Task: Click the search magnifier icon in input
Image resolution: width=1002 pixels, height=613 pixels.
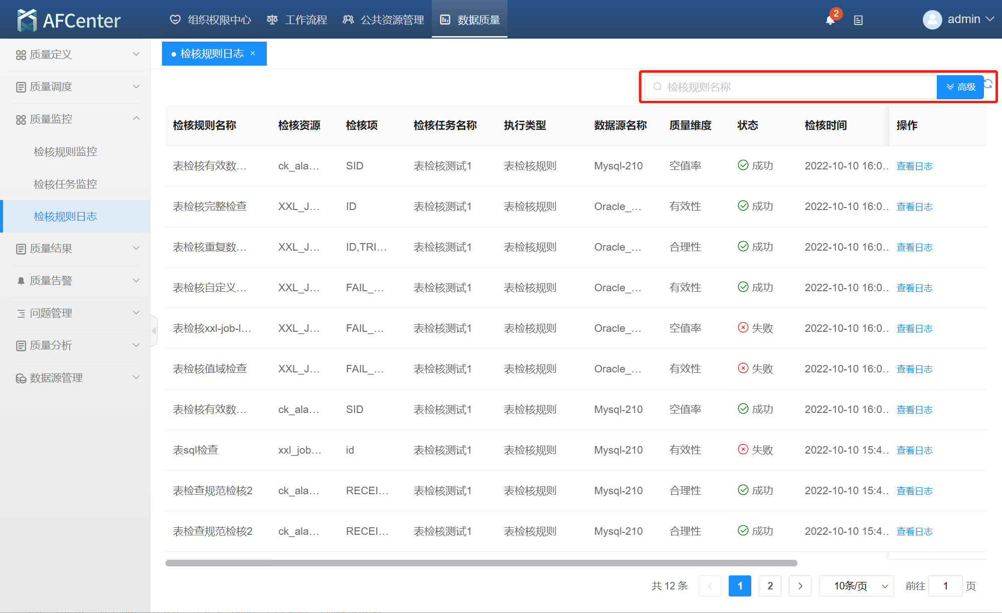Action: [x=657, y=87]
